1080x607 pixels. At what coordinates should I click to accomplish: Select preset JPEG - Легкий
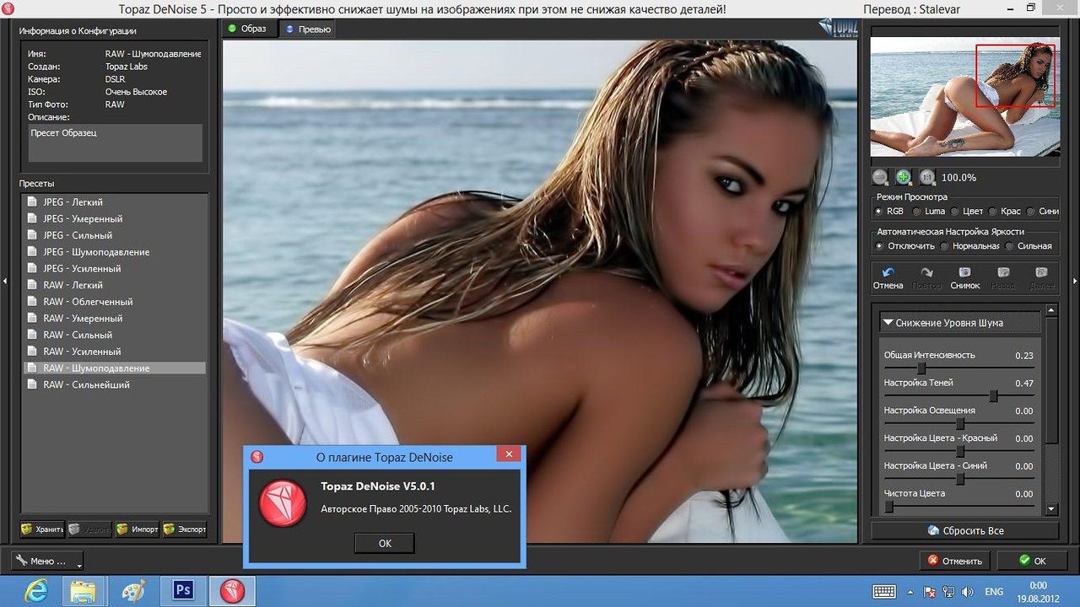114,202
